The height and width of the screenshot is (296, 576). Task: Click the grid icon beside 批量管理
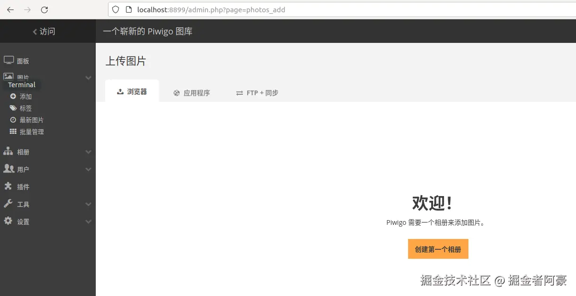coord(13,132)
